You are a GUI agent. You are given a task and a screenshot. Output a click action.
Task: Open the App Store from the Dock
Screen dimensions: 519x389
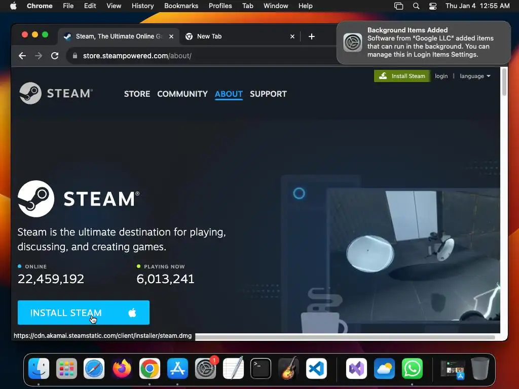177,369
